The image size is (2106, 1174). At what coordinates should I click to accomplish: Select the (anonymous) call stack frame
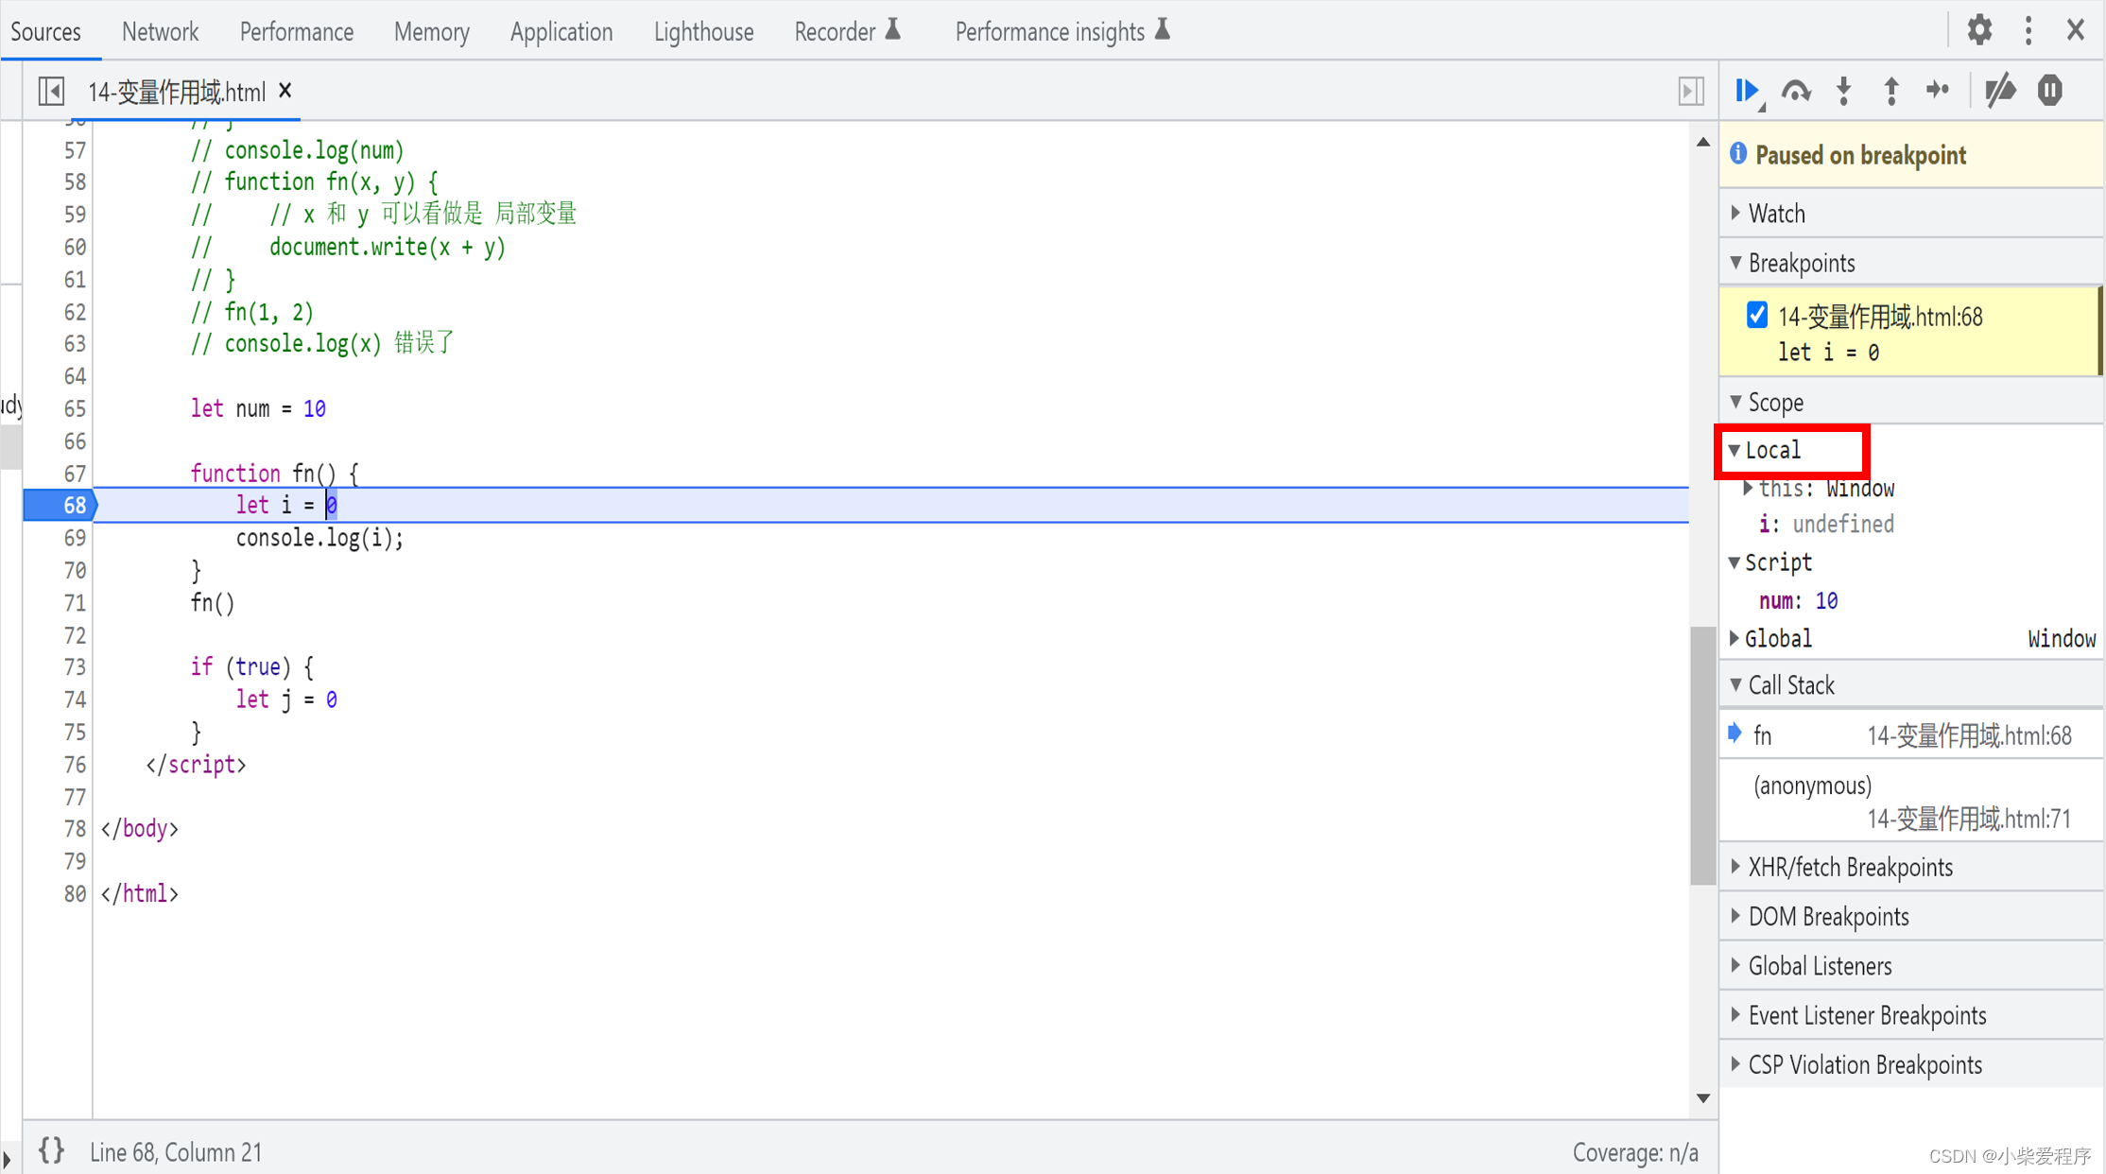click(1911, 802)
